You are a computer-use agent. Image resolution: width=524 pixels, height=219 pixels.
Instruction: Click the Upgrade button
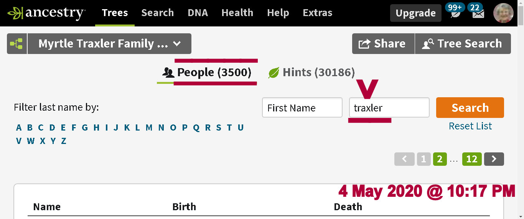click(415, 13)
